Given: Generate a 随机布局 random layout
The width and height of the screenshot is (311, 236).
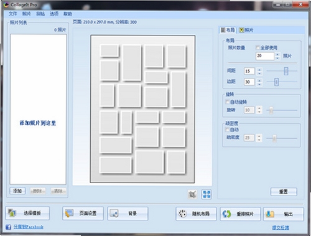Looking at the screenshot, I should (x=196, y=214).
